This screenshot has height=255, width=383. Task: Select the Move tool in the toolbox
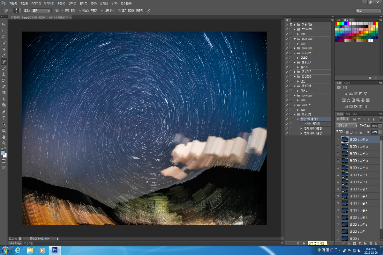(x=4, y=24)
